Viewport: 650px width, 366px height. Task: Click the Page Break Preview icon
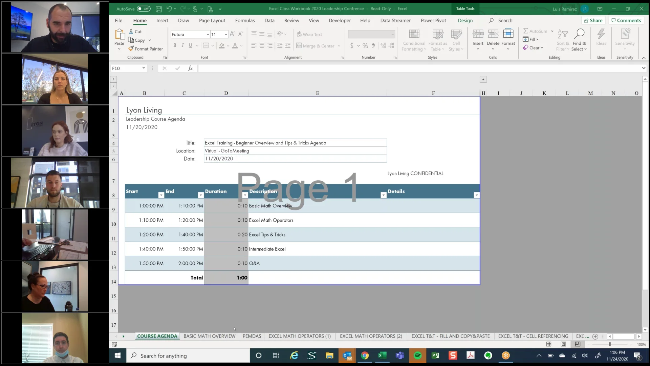click(x=578, y=344)
